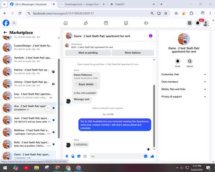
Task: Click the message input field Aa
Action: click(117, 156)
